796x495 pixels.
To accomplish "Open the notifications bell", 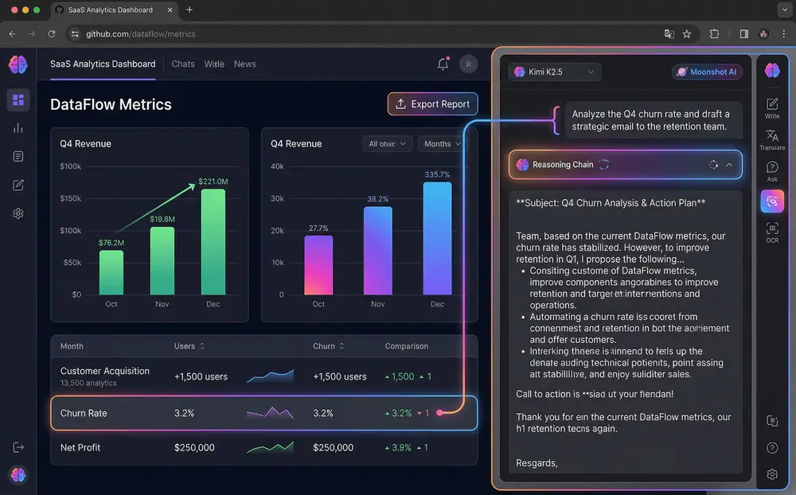I will tap(443, 64).
